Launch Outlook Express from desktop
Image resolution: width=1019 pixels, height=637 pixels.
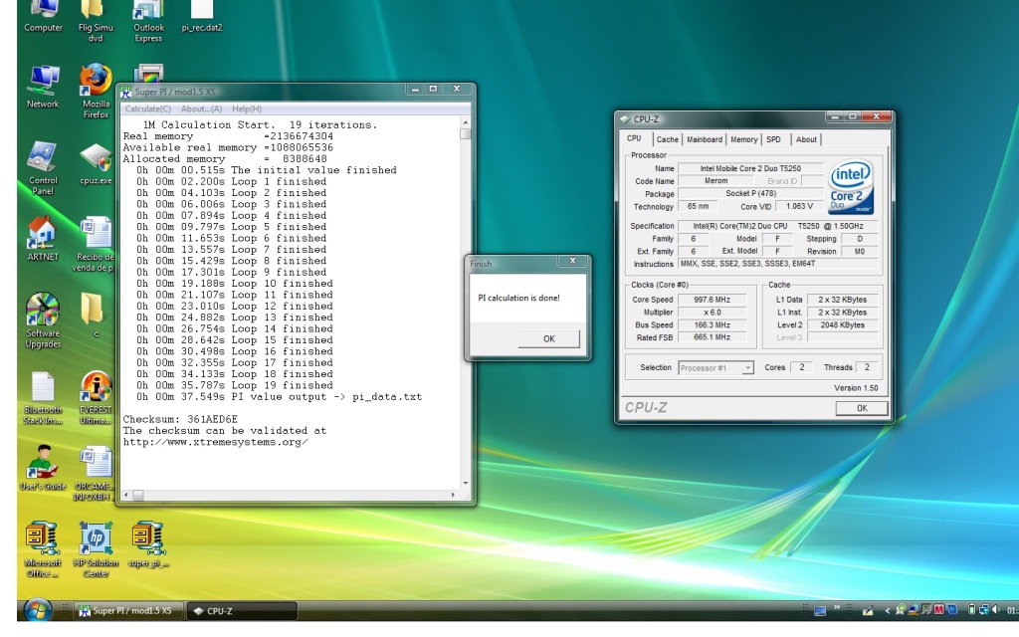click(148, 21)
